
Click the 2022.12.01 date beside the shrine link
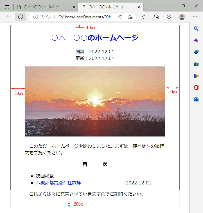pos(139,183)
